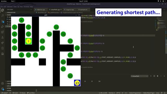
Task: Open the errors and warnings status indicator
Action: [x=15, y=93]
